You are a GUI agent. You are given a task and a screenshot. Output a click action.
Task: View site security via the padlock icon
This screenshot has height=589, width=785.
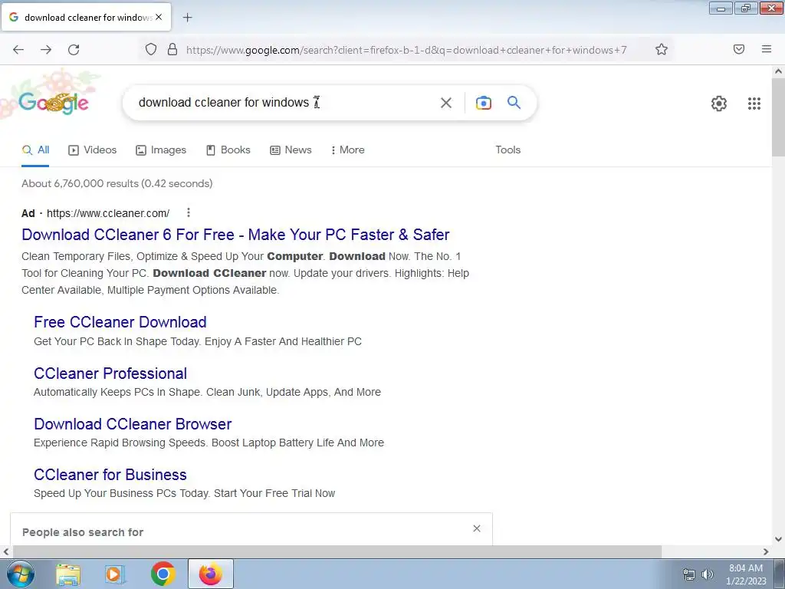(x=172, y=49)
